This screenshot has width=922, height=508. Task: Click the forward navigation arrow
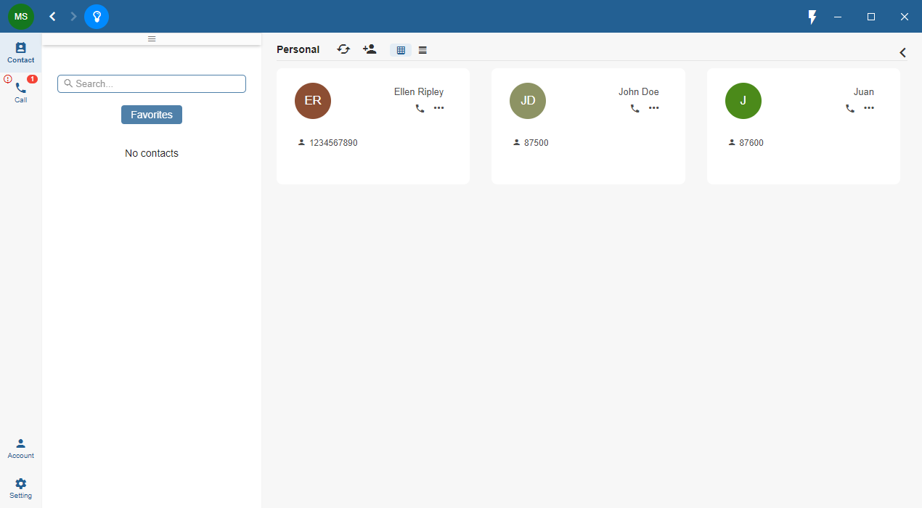click(73, 16)
